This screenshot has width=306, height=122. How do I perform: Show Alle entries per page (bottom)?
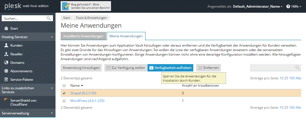pos(298,108)
